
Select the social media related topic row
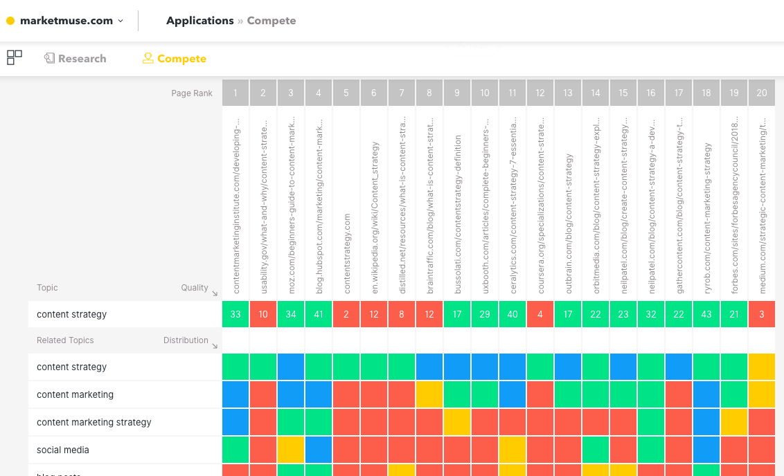[x=125, y=450]
